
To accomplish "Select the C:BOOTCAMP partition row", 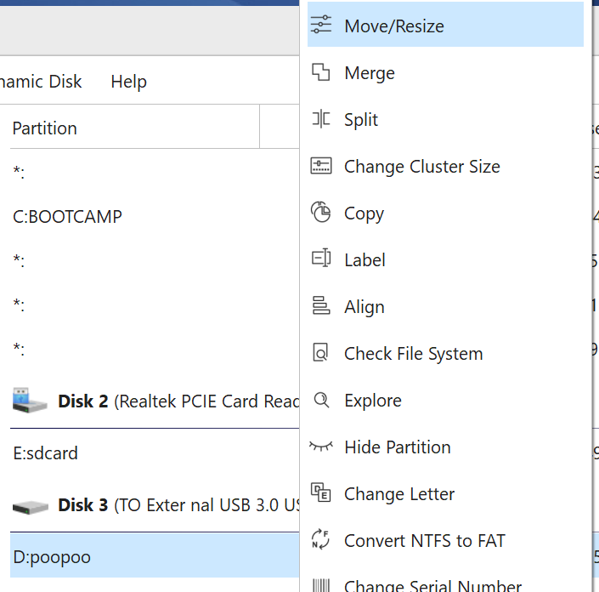I will 68,217.
